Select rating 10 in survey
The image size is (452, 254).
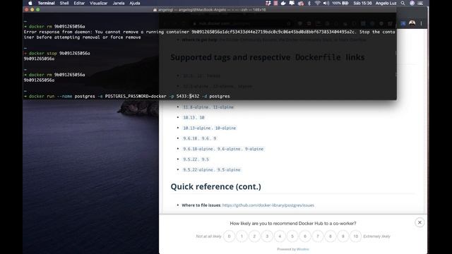click(x=356, y=236)
